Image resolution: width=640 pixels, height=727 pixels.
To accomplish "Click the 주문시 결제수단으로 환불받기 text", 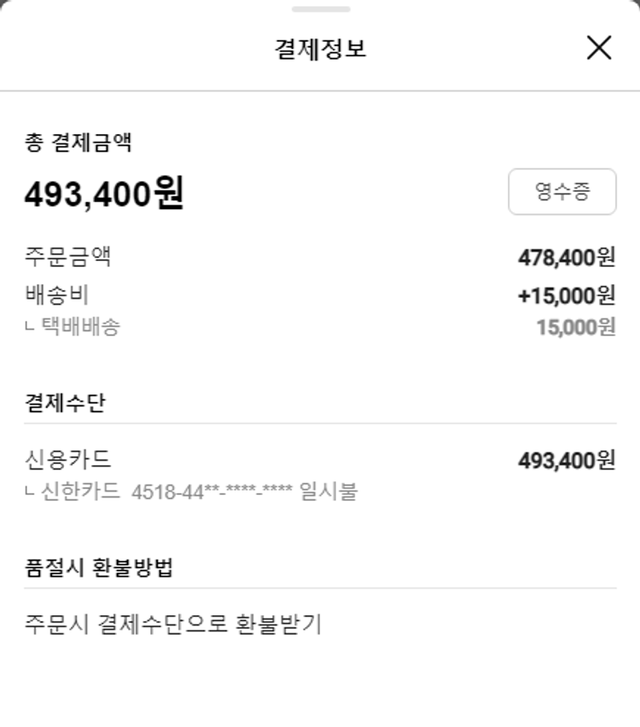I will pos(173,625).
